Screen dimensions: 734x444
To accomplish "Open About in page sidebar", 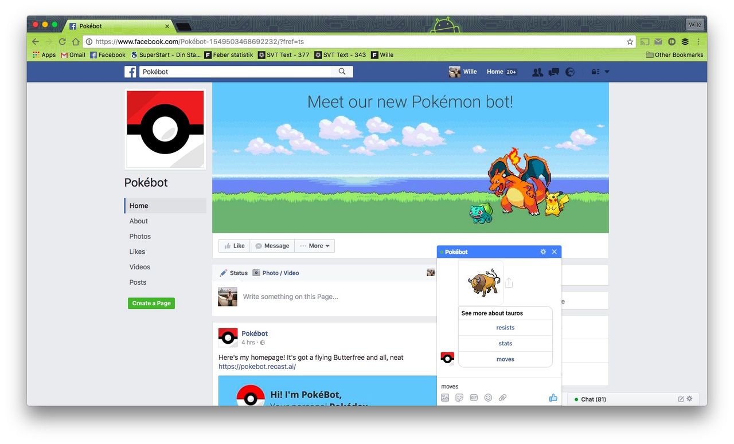I will 138,221.
